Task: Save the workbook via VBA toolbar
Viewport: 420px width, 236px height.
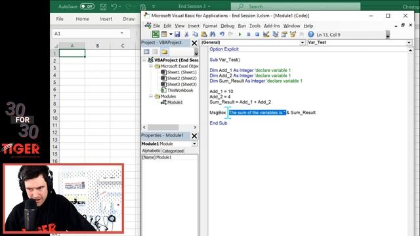Action: 177,34
